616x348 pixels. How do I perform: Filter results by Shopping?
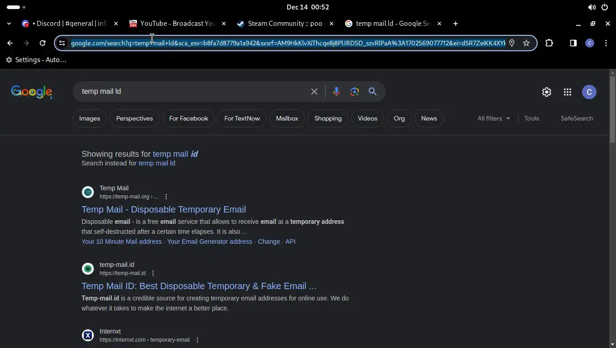[x=328, y=118]
